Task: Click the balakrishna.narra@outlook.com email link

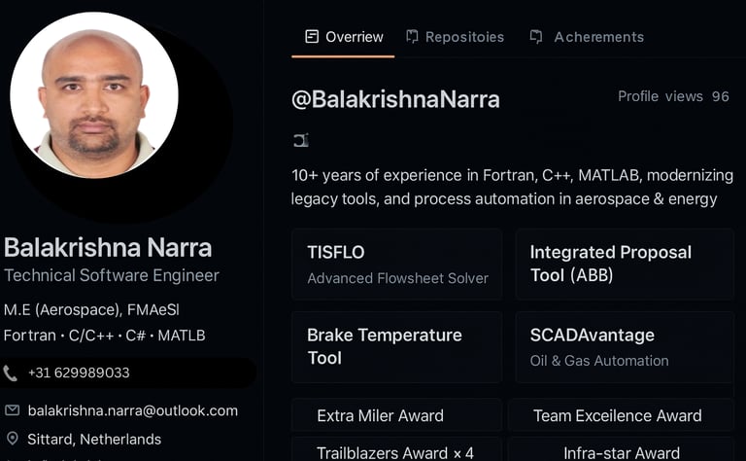Action: (x=133, y=410)
